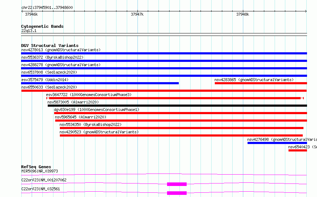Open the nsv4290523 gnomADStructuralVariants label

click(99, 132)
